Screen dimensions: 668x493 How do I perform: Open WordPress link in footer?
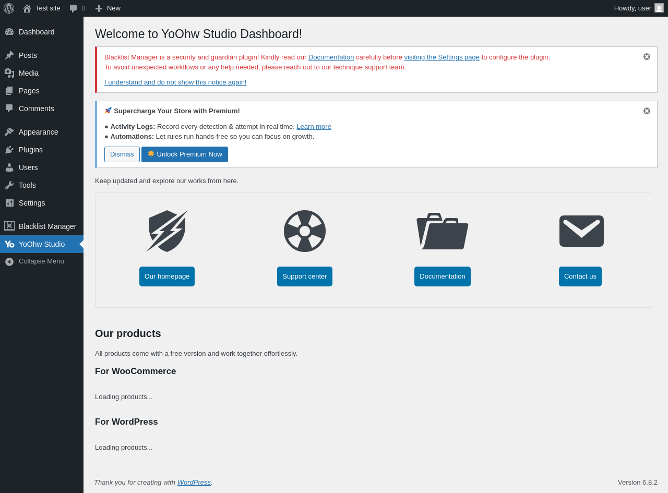point(194,483)
